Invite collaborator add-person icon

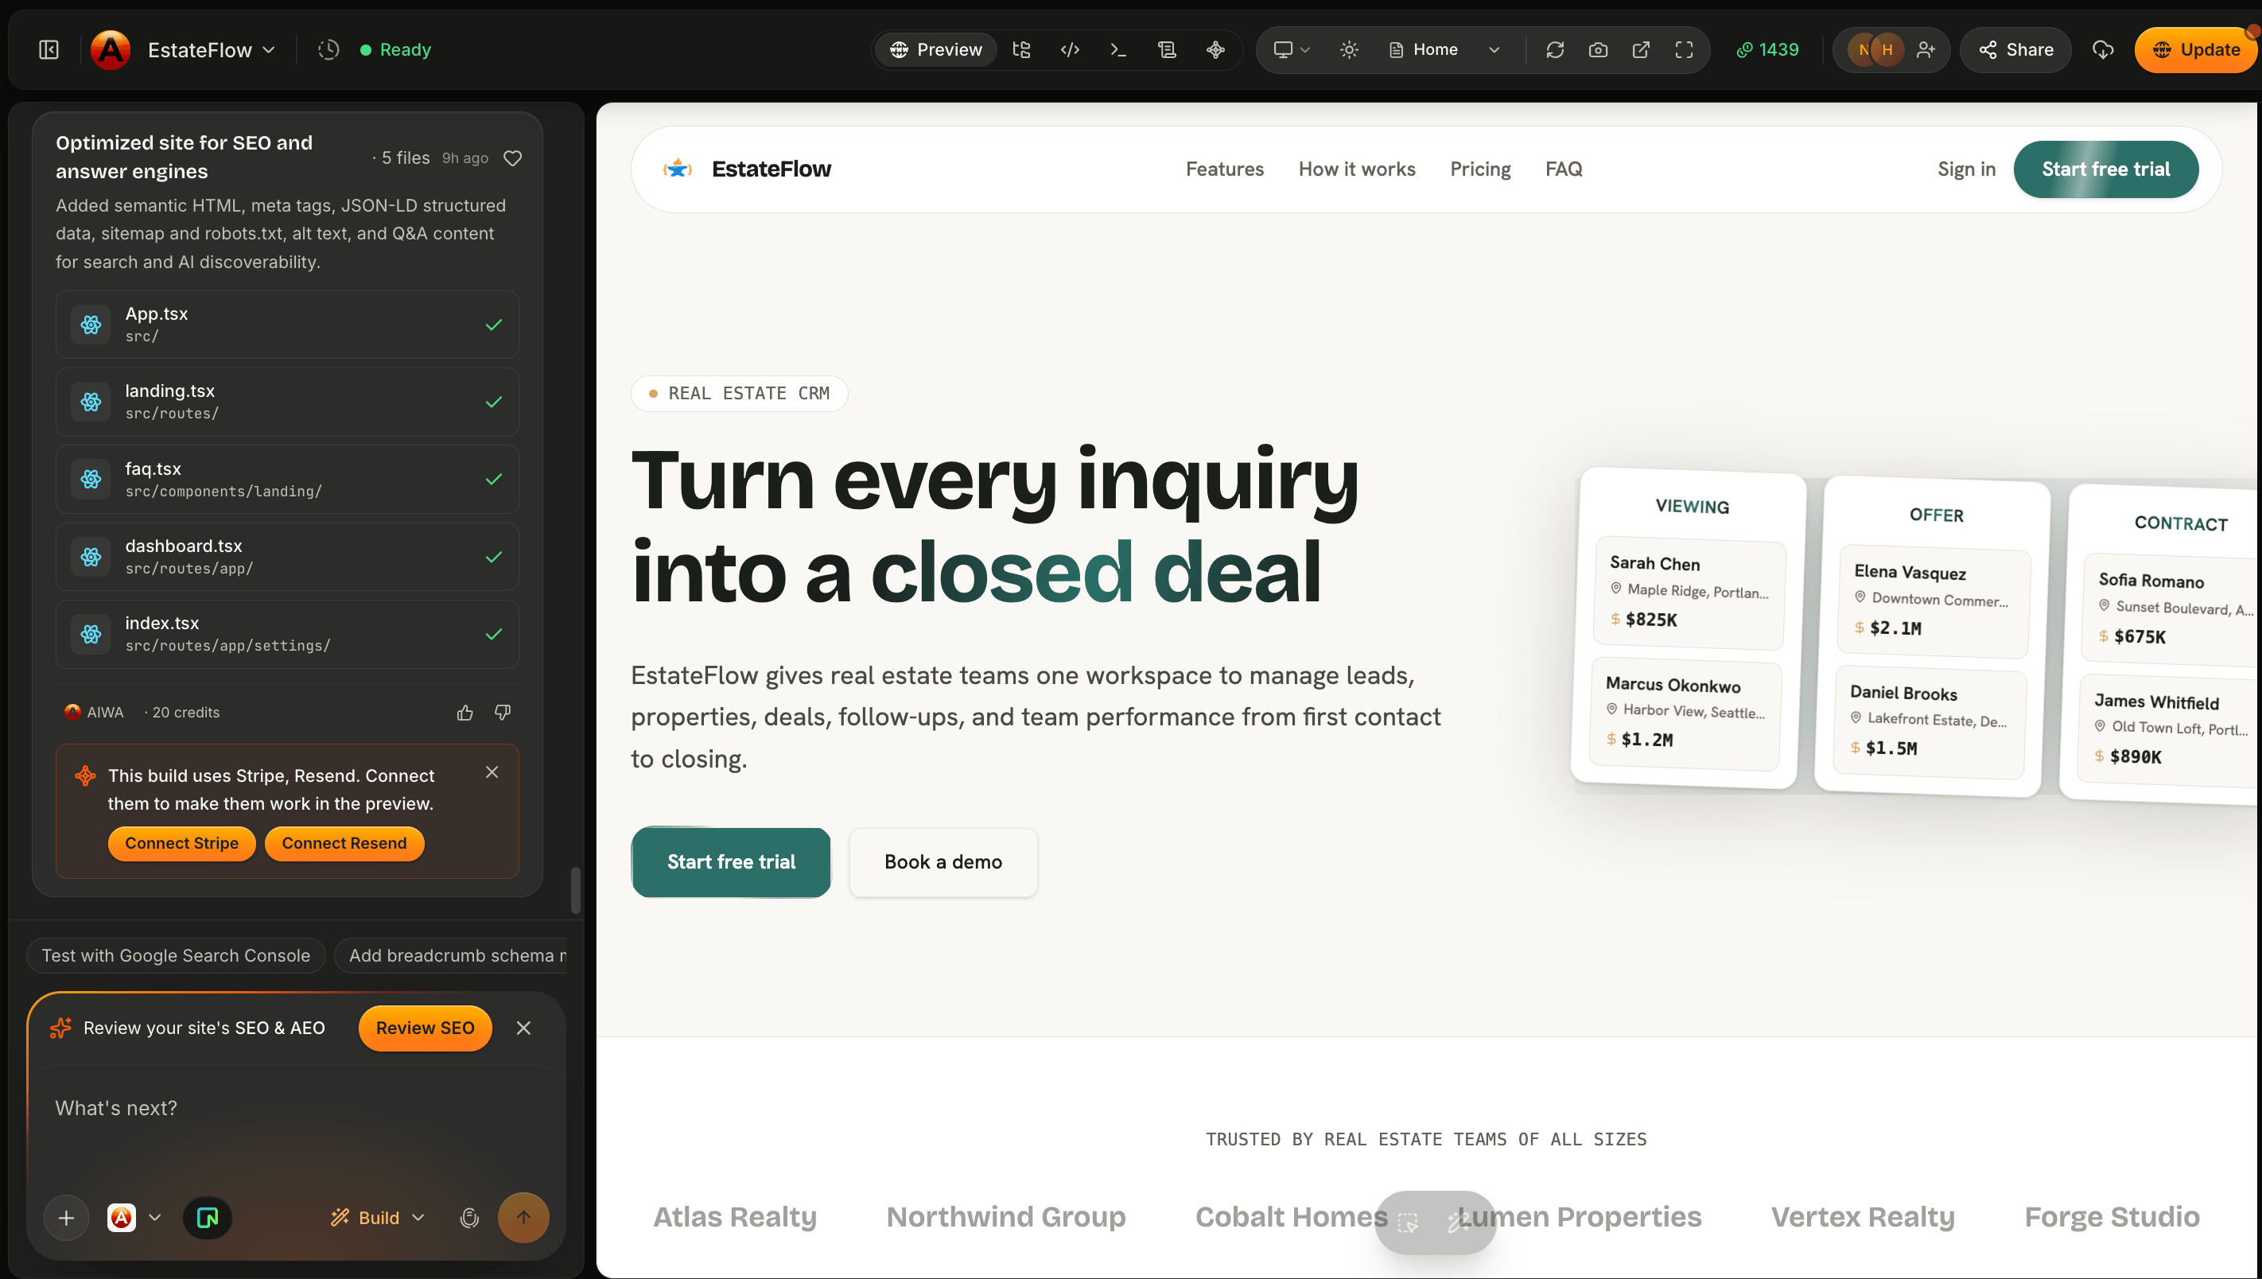[x=1925, y=50]
